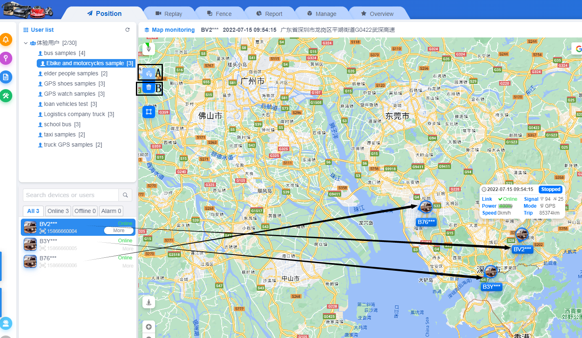Zoom in on the map
582x338 pixels.
coord(149,327)
